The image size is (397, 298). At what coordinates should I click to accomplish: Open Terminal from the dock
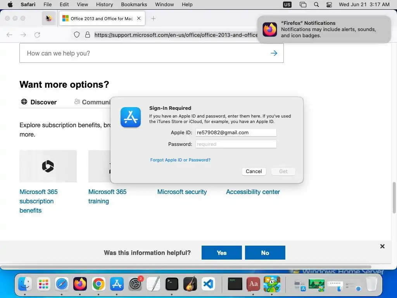(172, 284)
